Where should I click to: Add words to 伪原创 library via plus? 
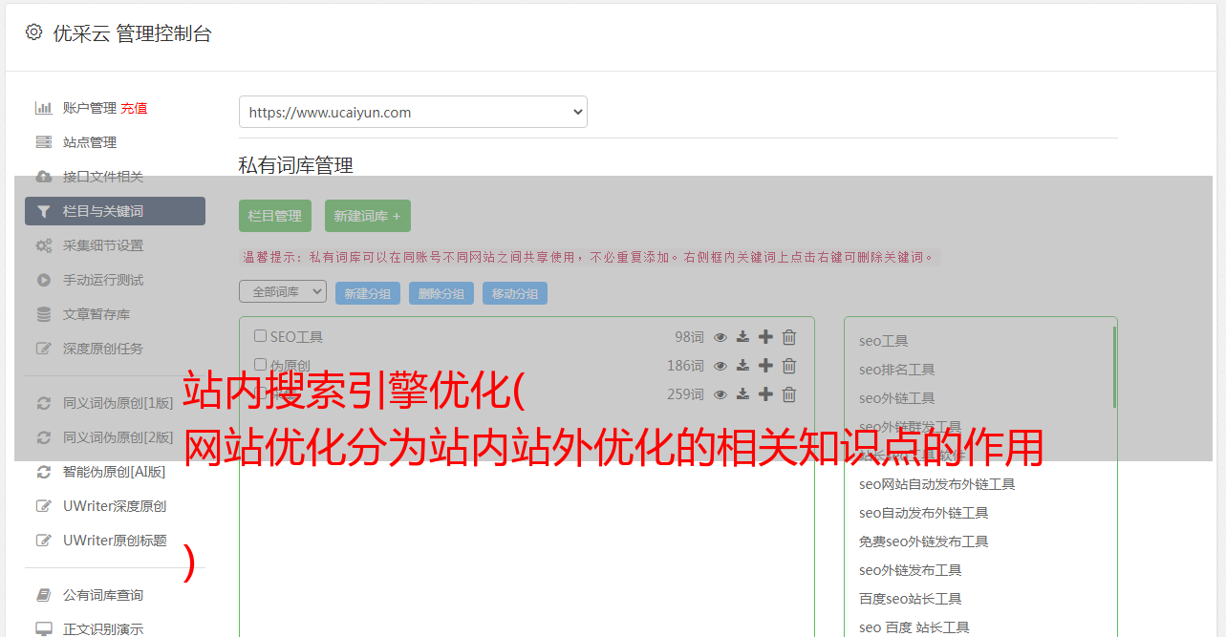(x=765, y=366)
